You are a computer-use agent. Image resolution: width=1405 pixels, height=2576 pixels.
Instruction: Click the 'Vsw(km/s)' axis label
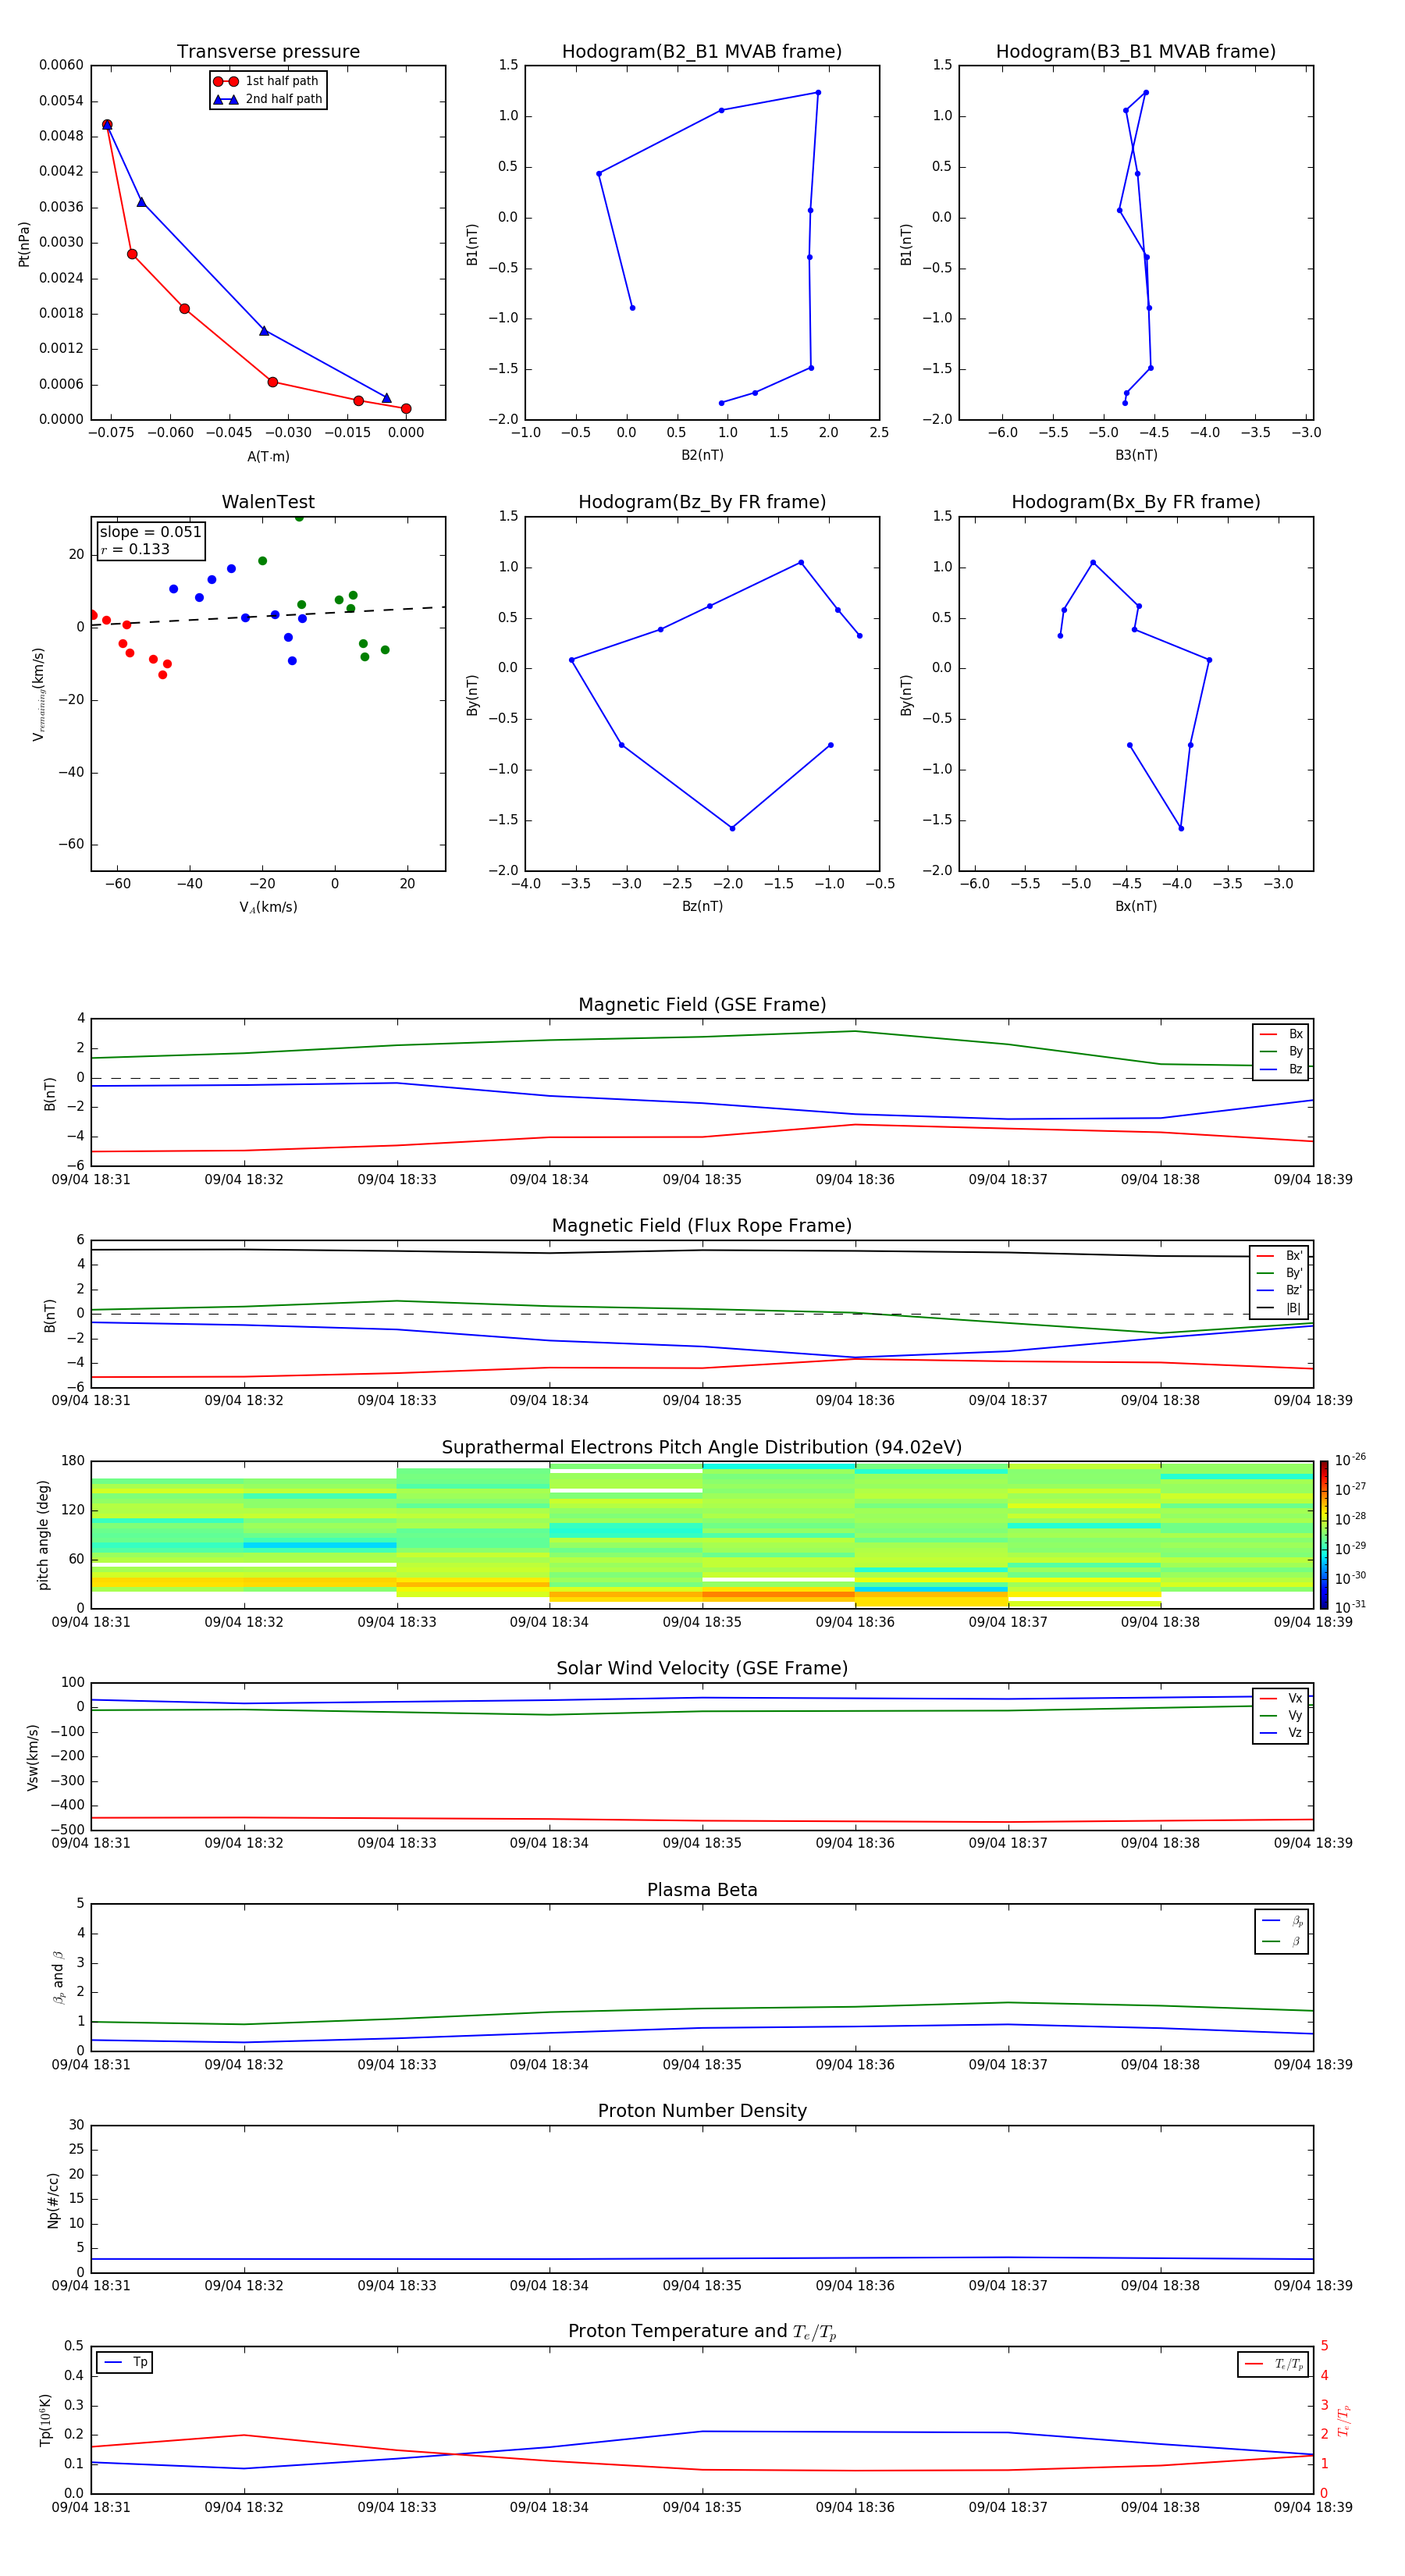point(33,1756)
